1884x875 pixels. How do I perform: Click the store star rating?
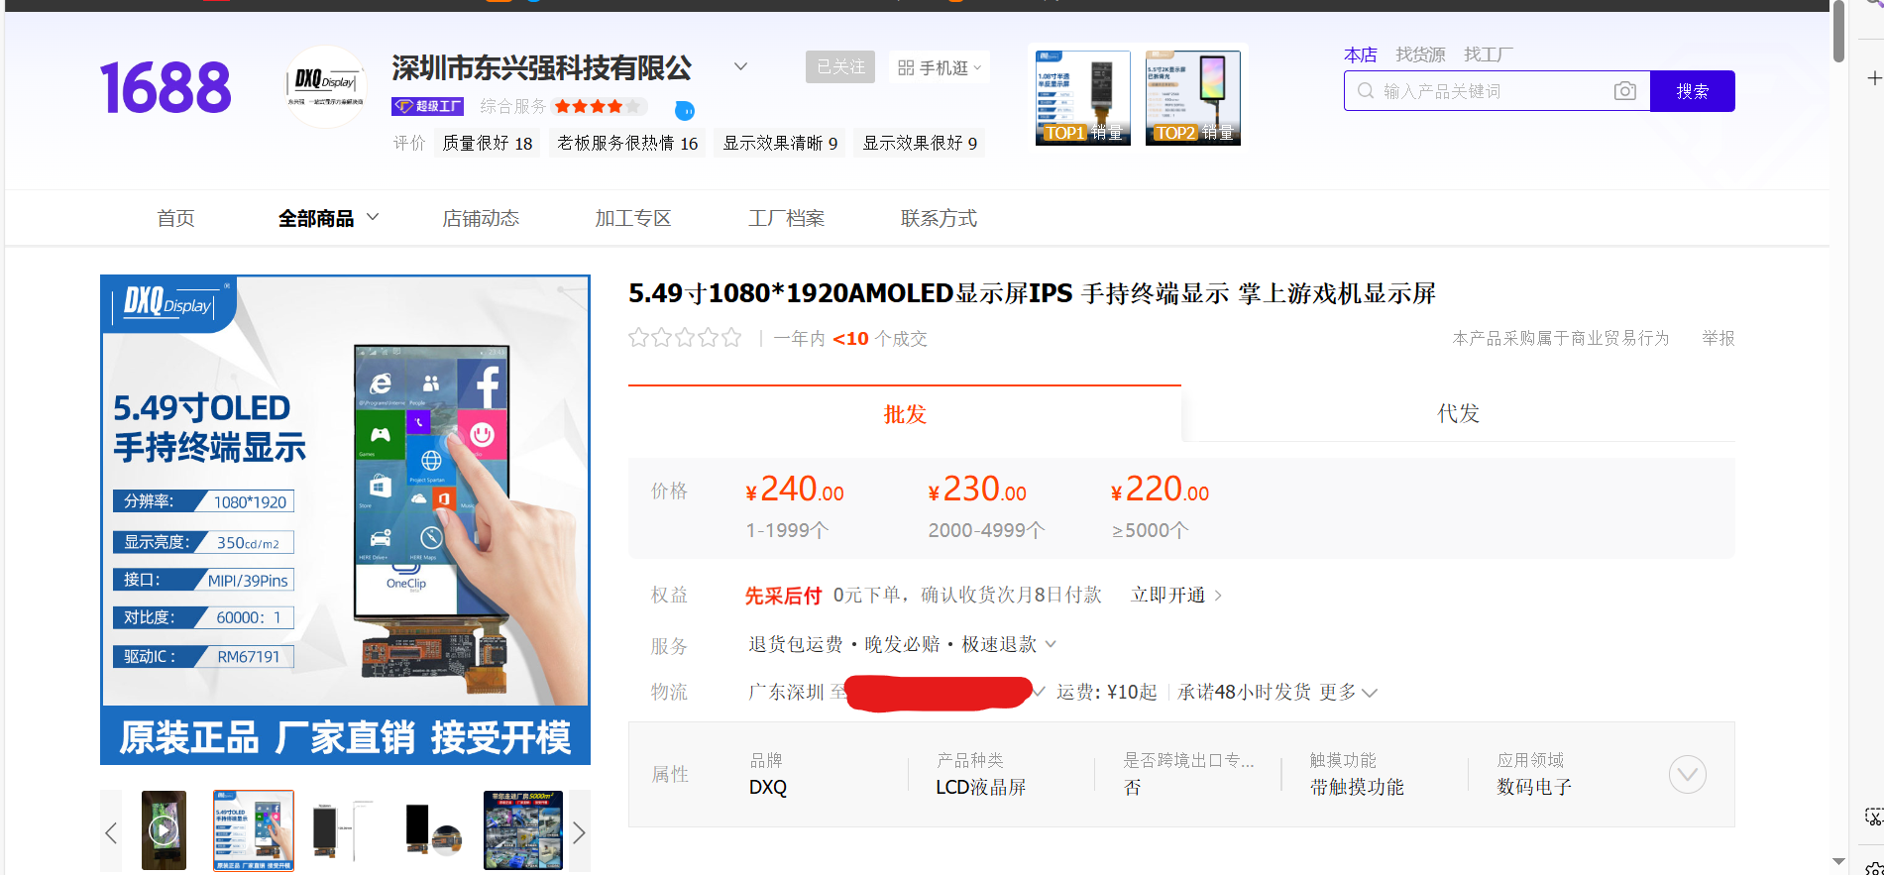(600, 106)
